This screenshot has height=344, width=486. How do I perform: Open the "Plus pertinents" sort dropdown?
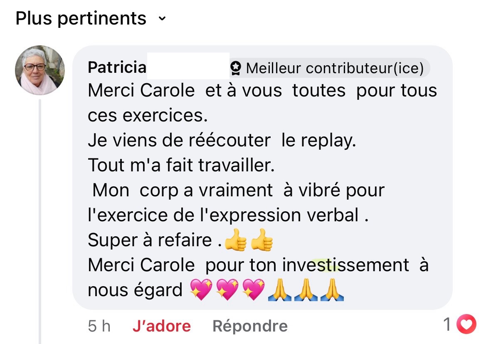pyautogui.click(x=81, y=19)
